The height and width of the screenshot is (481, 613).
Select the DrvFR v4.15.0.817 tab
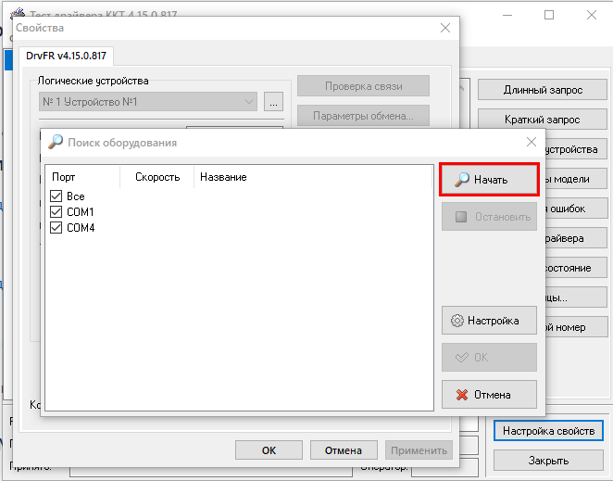click(66, 57)
